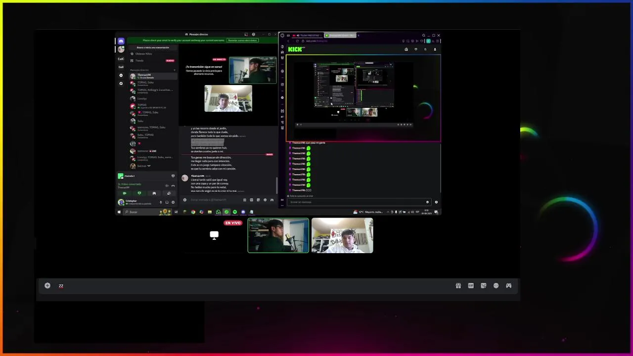Screen dimensions: 633x356
Task: Open the soundboard button in the voice panel
Action: (169, 193)
